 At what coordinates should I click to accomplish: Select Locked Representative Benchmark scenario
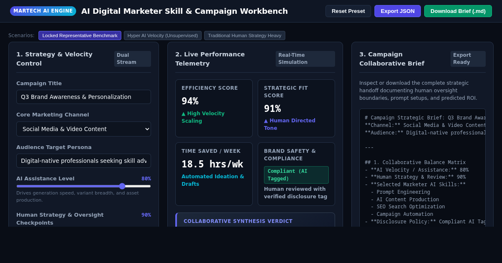(80, 35)
